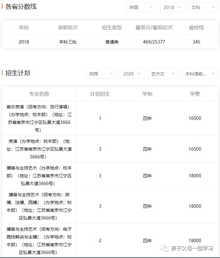
Task: Click the 本科三批 admission batch cell
Action: coord(68,42)
